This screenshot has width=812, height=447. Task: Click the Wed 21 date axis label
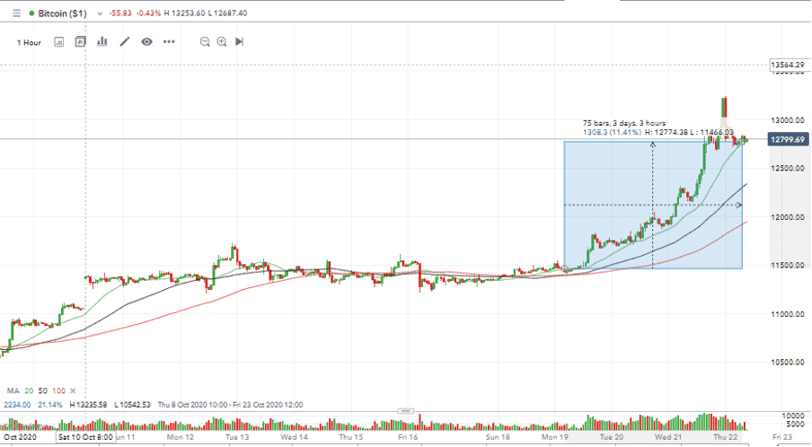pos(668,437)
